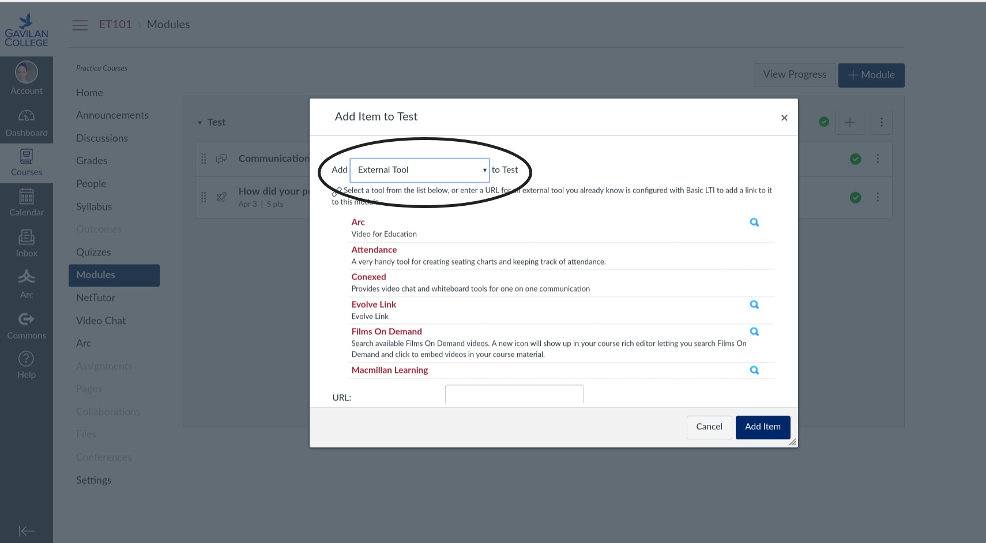
Task: Open Dashboard from the global sidebar
Action: (27, 123)
